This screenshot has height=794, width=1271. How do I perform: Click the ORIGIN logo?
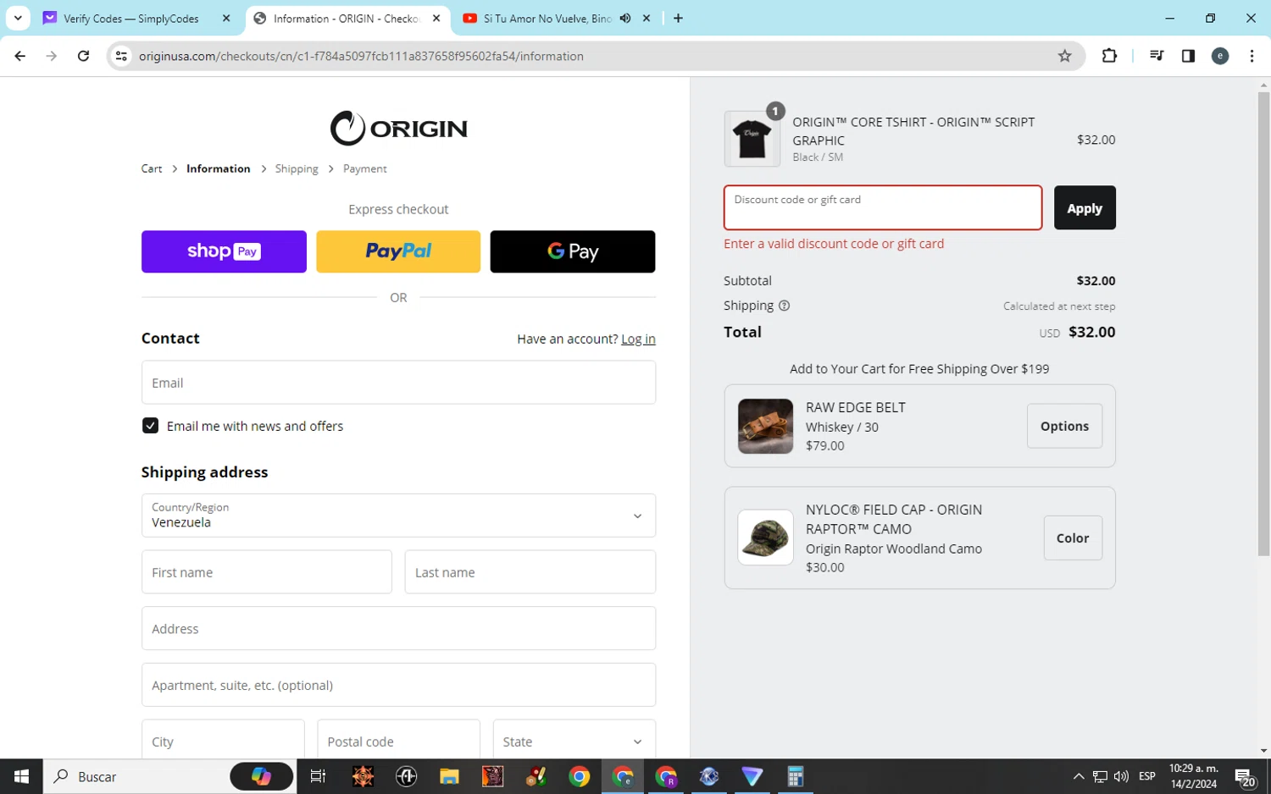(x=398, y=129)
